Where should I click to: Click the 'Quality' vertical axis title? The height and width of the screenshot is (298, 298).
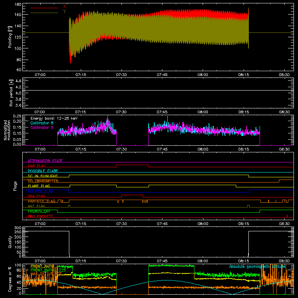[10, 242]
